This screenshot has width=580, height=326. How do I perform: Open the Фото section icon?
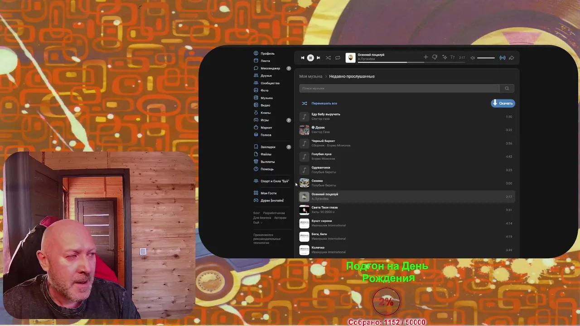tap(256, 91)
